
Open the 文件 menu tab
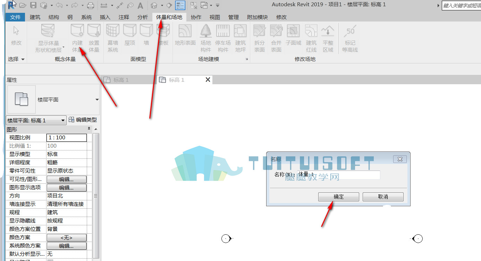[x=16, y=17]
